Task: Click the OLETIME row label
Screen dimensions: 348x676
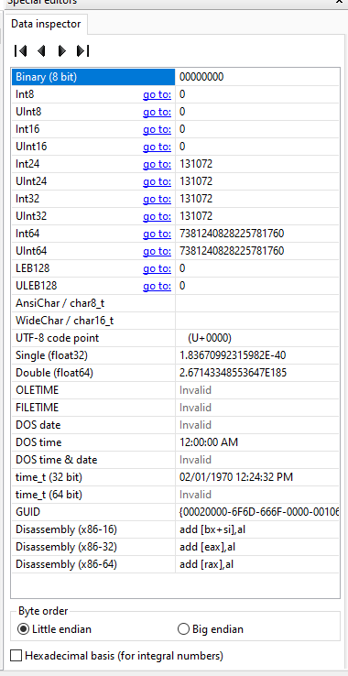Action: (x=37, y=390)
